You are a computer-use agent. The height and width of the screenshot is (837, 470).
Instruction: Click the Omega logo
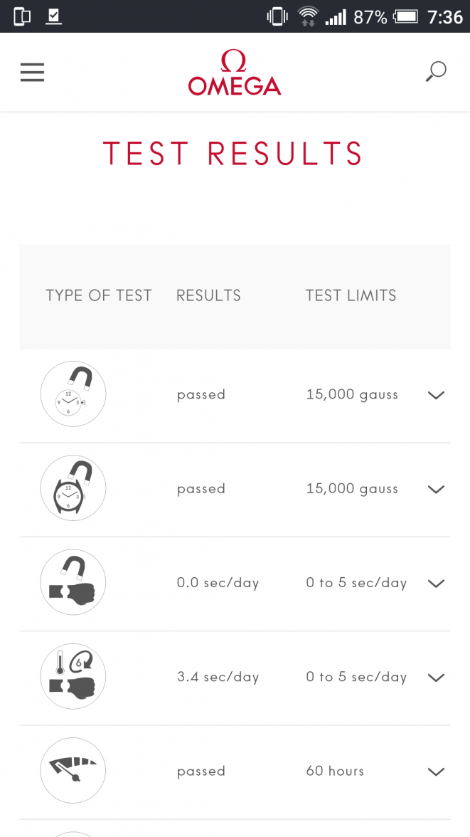click(235, 72)
